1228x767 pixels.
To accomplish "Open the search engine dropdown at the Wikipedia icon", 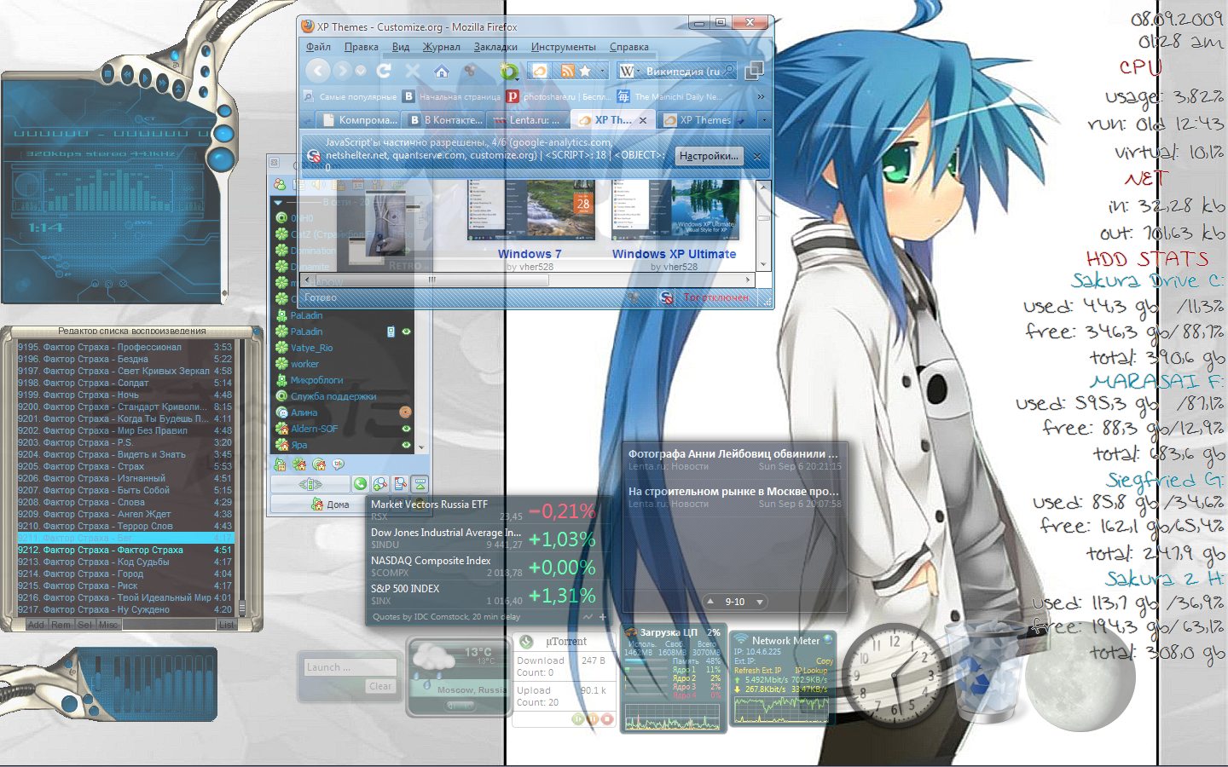I will click(x=628, y=71).
